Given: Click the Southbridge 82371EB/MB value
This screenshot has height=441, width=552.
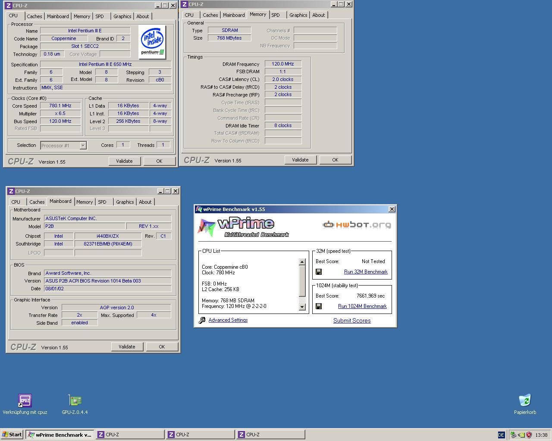Looking at the screenshot, I should (108, 244).
